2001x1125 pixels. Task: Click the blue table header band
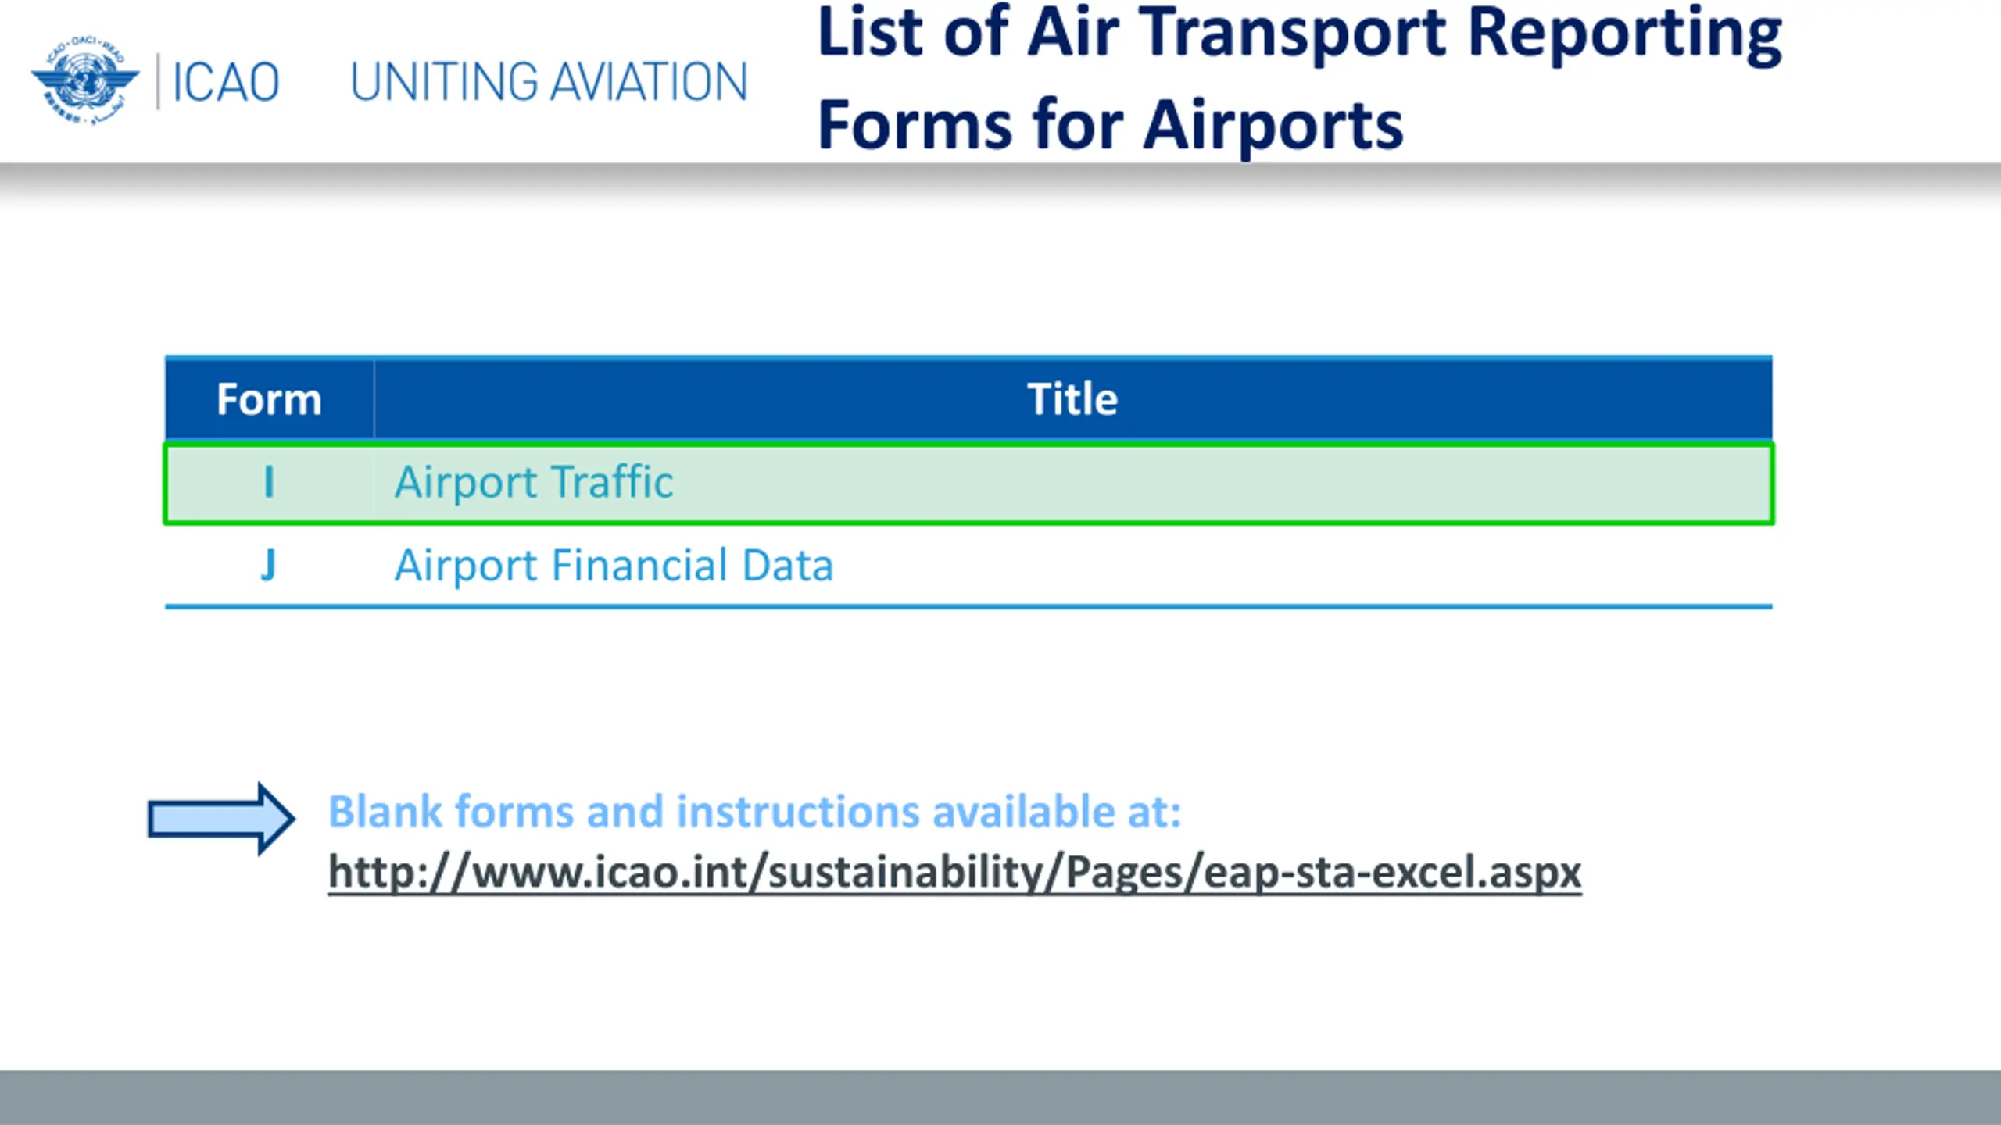tap(968, 398)
